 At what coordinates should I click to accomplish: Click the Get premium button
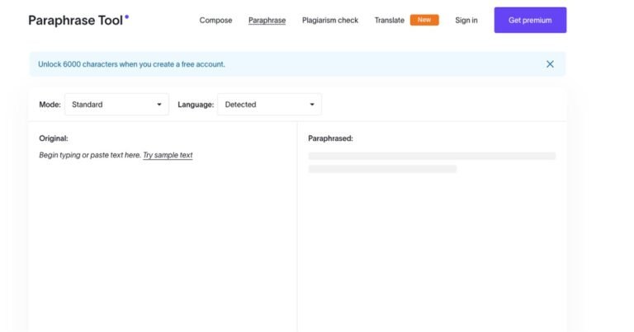[x=530, y=20]
